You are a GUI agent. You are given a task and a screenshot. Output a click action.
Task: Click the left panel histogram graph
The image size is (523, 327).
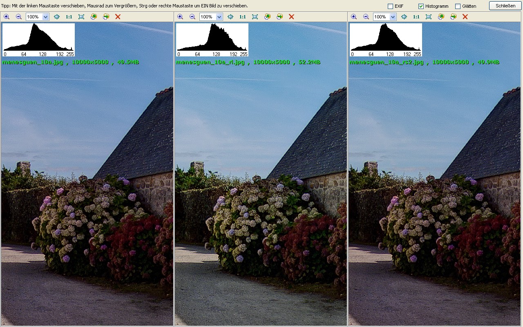(x=38, y=39)
